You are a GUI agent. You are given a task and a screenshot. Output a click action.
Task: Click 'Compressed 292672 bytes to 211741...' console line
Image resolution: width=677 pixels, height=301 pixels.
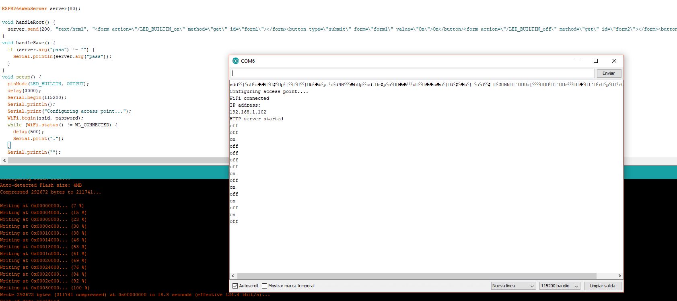pos(51,192)
